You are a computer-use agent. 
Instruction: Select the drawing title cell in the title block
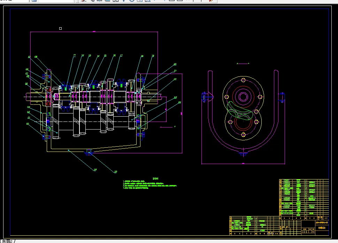pos(322,228)
